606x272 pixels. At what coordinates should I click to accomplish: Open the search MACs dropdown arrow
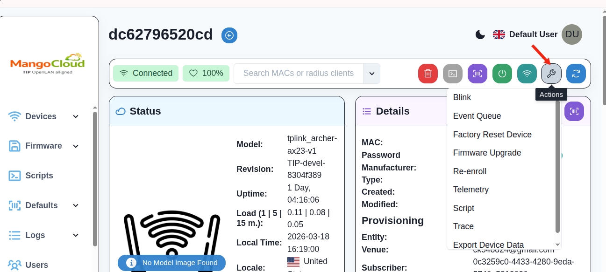click(x=372, y=74)
